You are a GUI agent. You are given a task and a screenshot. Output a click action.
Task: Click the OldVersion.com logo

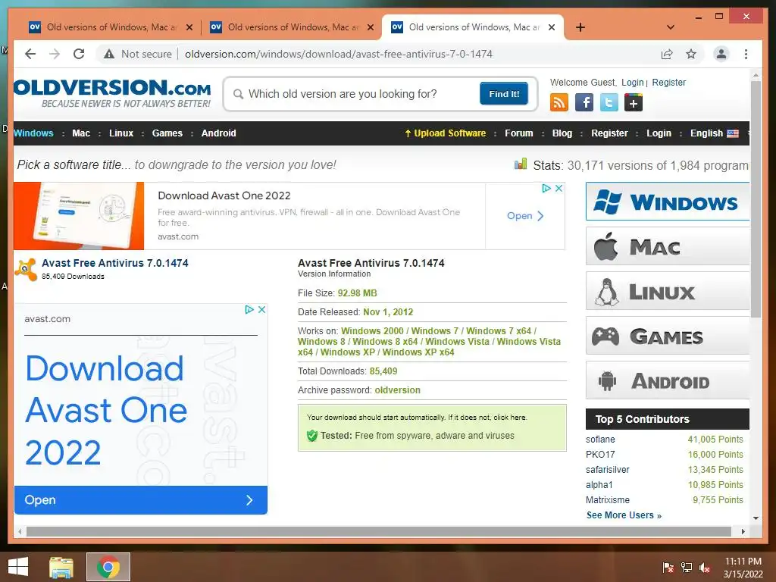point(112,92)
